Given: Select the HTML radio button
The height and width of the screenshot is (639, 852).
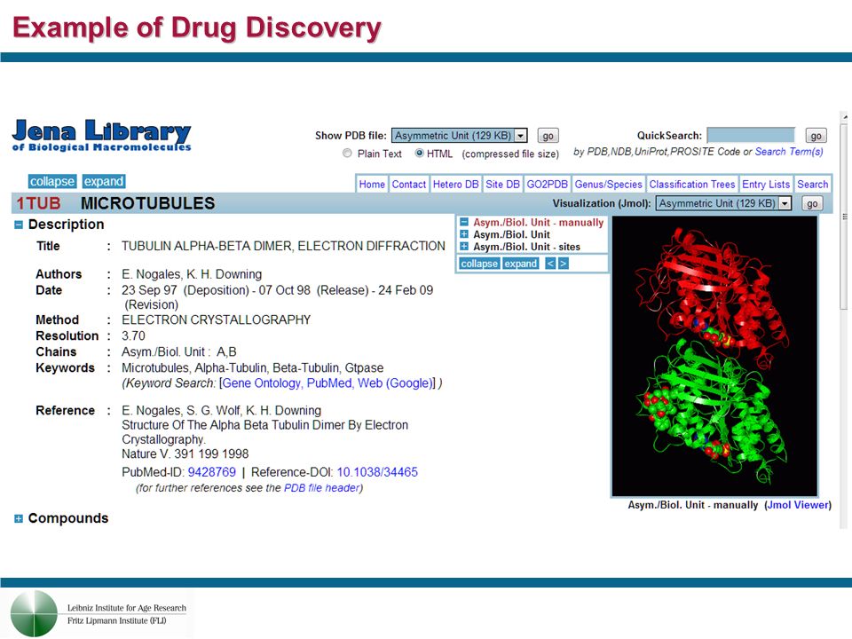Looking at the screenshot, I should tap(420, 154).
